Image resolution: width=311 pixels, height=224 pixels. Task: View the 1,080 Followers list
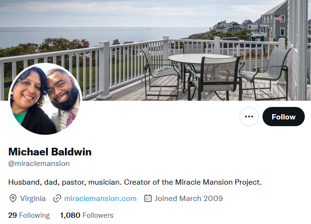[x=87, y=215]
